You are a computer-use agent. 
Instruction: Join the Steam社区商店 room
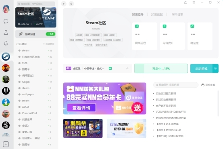35,57
